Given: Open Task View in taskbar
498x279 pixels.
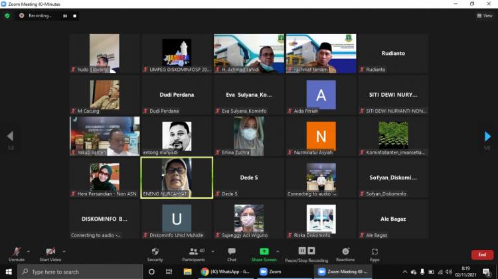Looking at the screenshot, I should 169,272.
